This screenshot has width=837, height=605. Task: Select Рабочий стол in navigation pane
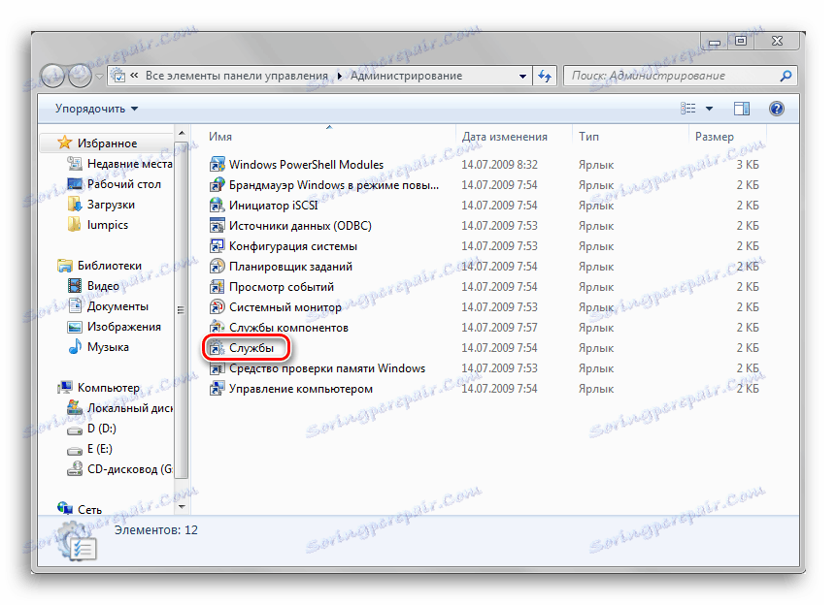[x=124, y=184]
